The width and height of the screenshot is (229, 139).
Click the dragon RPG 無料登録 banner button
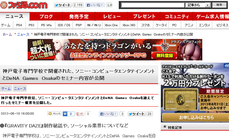coord(164,55)
